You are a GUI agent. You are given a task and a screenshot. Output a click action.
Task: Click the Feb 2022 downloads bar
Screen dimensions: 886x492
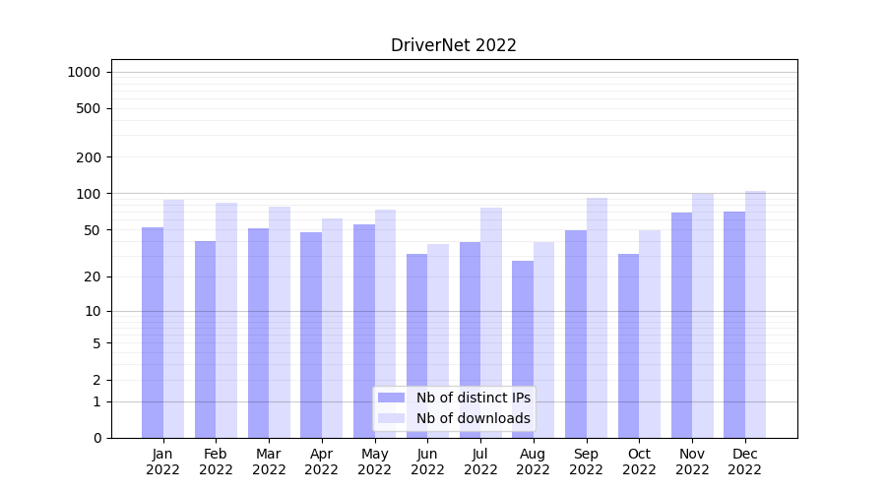[226, 320]
